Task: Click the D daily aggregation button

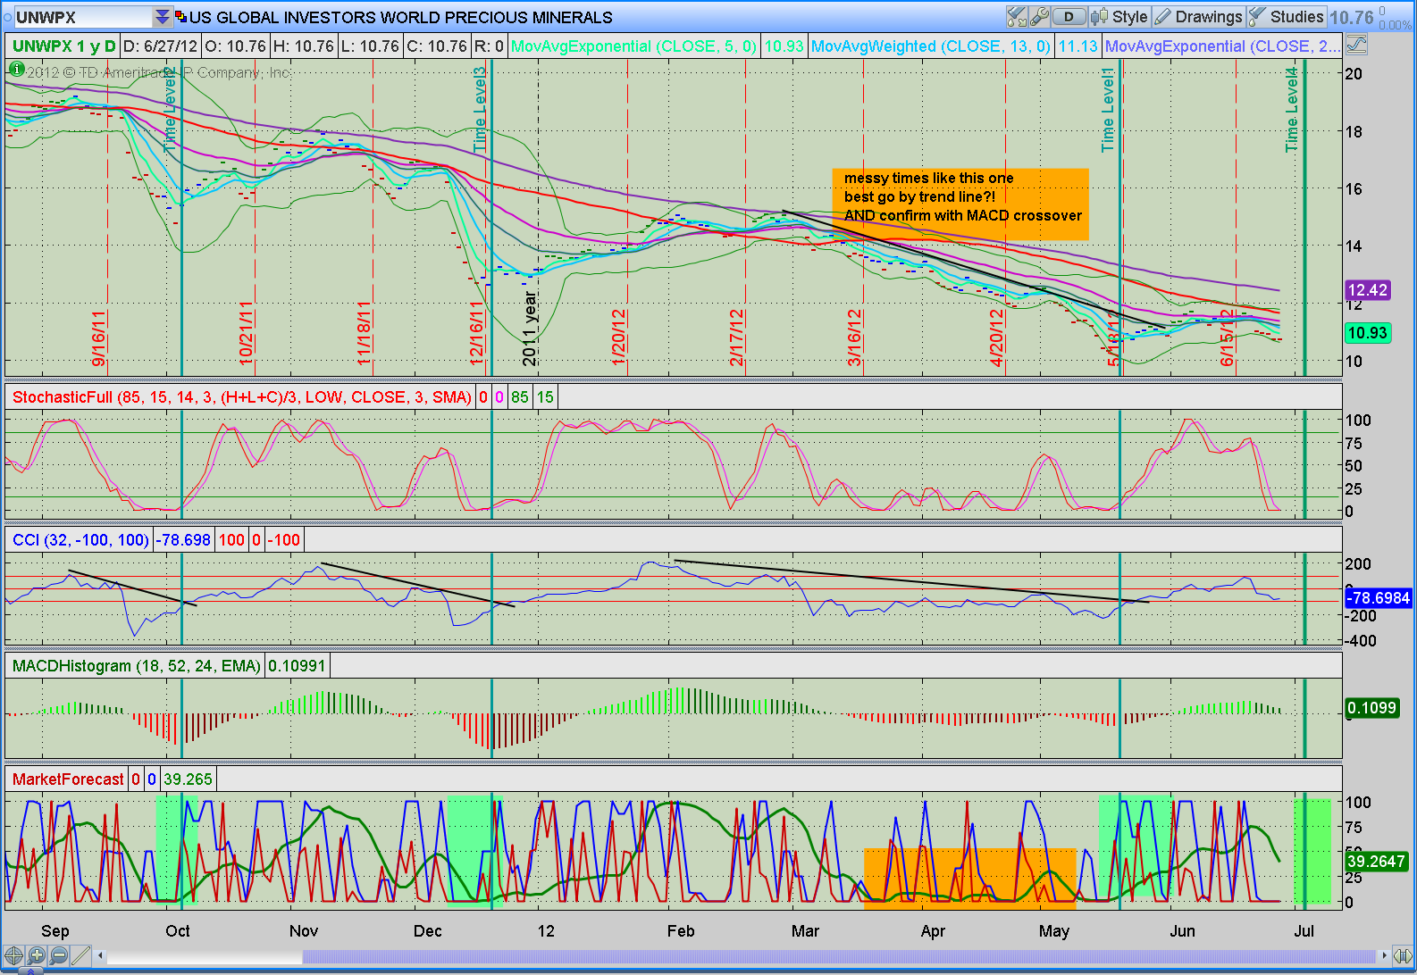Action: click(1069, 17)
